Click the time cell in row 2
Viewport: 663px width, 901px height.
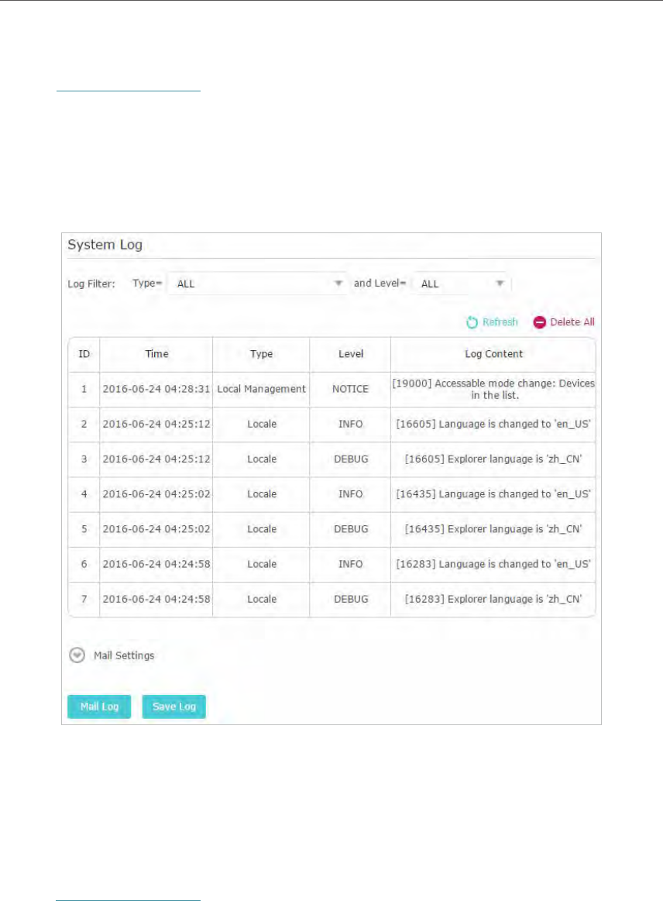point(156,424)
